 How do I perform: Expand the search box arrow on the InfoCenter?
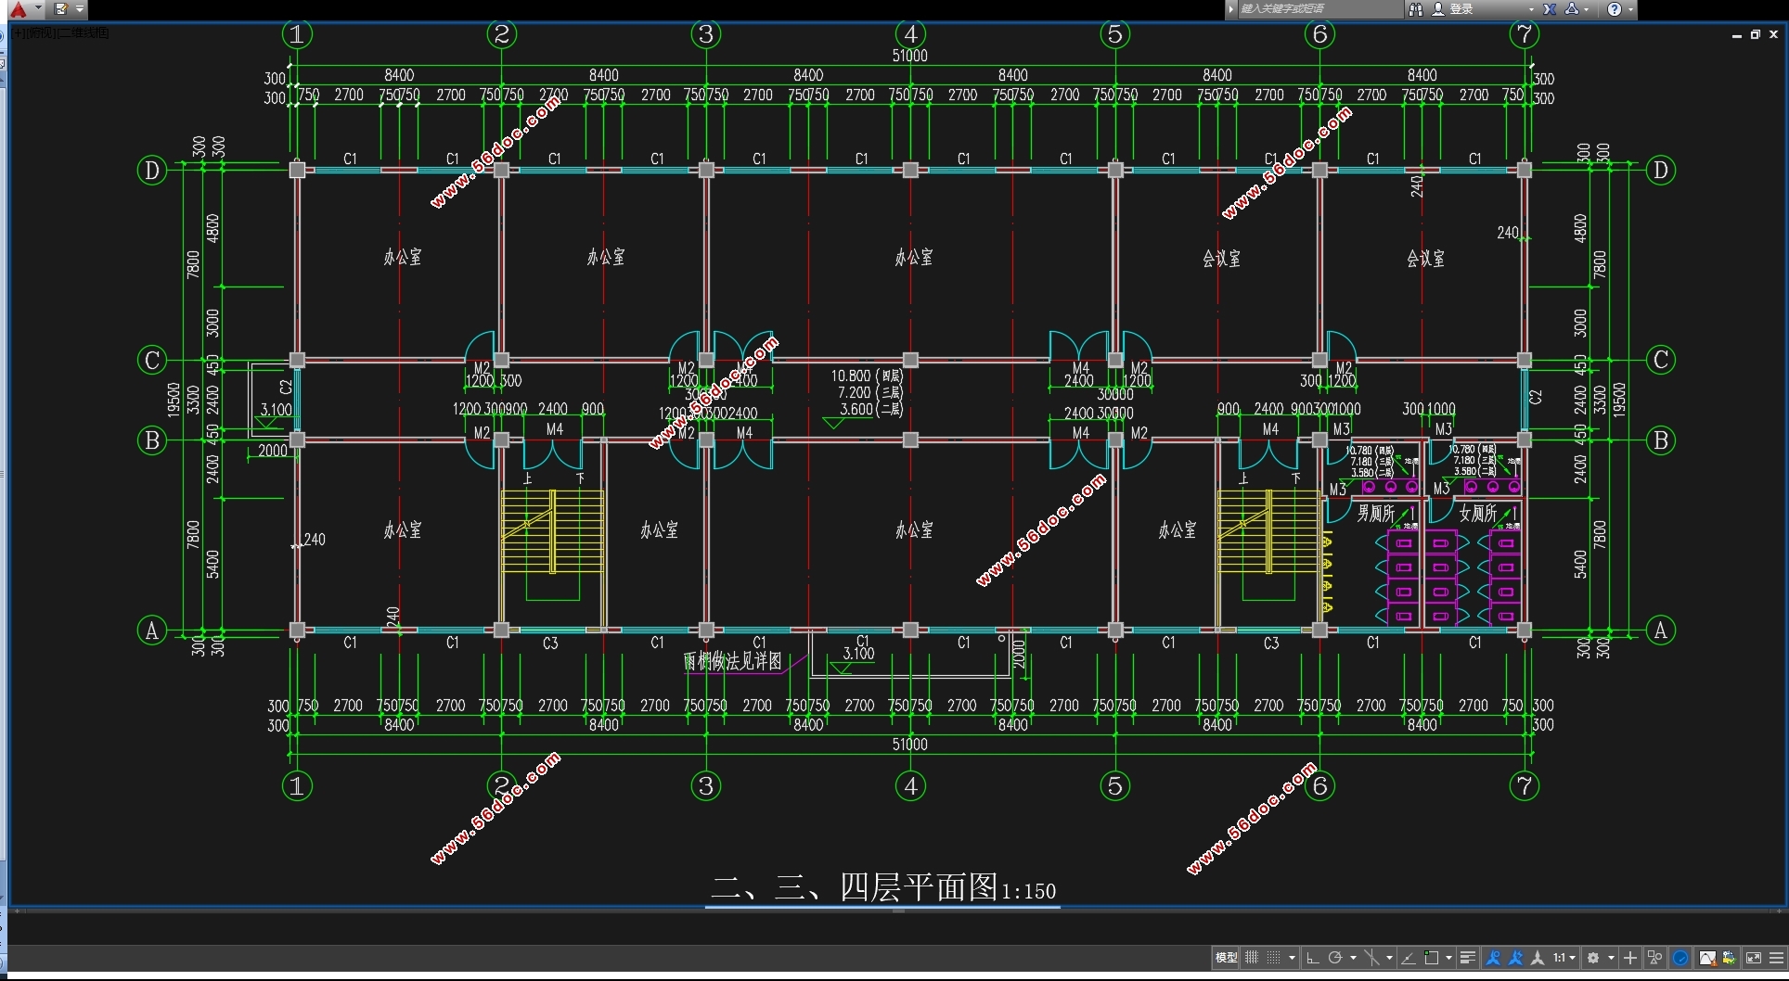pyautogui.click(x=1230, y=8)
